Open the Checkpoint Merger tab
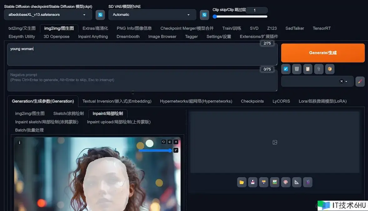368x211 pixels. 187,28
